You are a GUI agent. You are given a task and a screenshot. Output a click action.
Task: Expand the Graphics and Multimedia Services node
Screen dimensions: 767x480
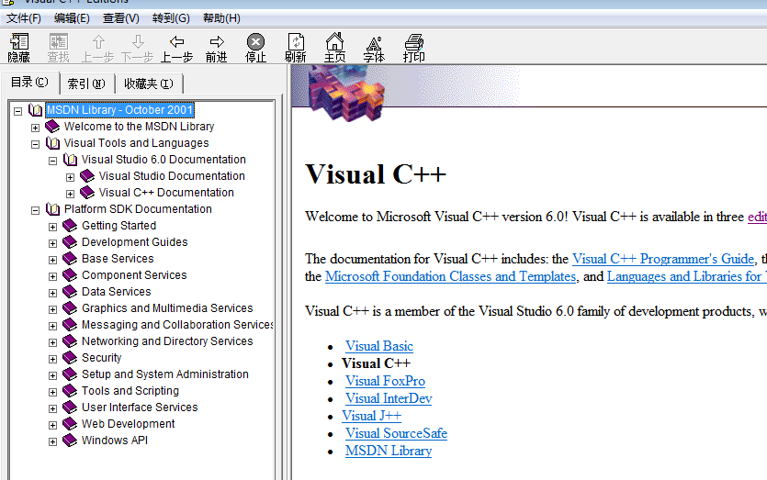click(x=53, y=309)
